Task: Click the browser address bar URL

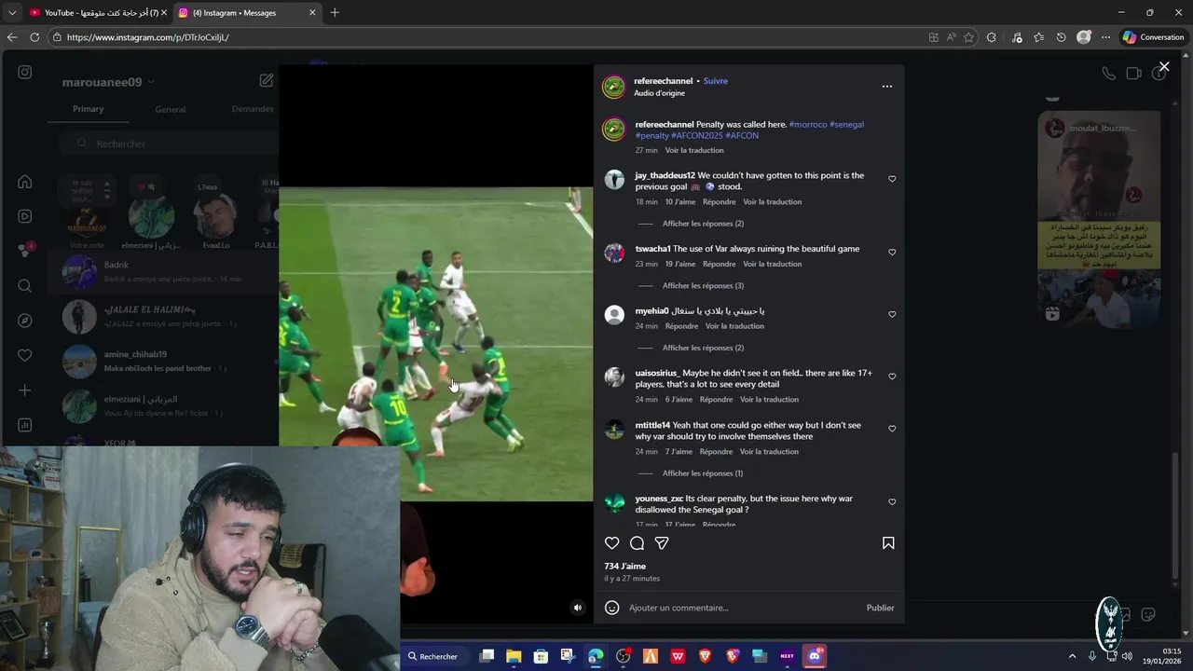Action: click(147, 37)
